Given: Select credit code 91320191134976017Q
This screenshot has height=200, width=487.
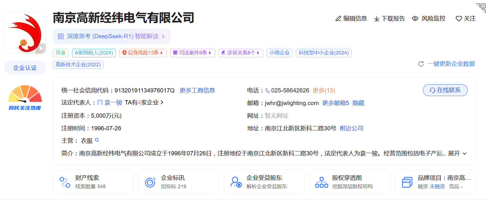Looking at the screenshot, I should click(145, 90).
